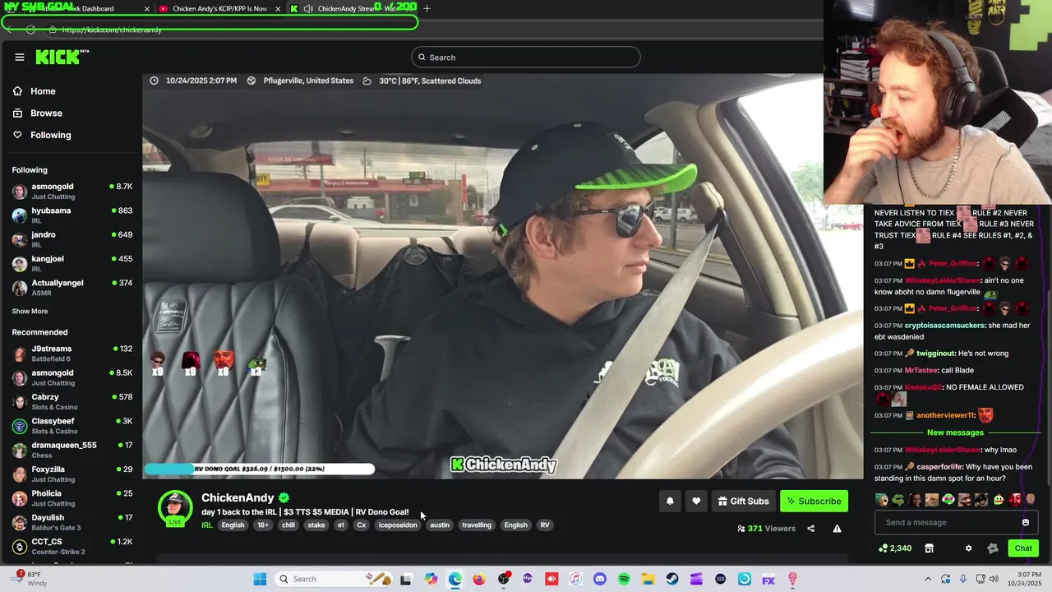This screenshot has width=1052, height=592.
Task: Click the austin tag
Action: coord(440,525)
